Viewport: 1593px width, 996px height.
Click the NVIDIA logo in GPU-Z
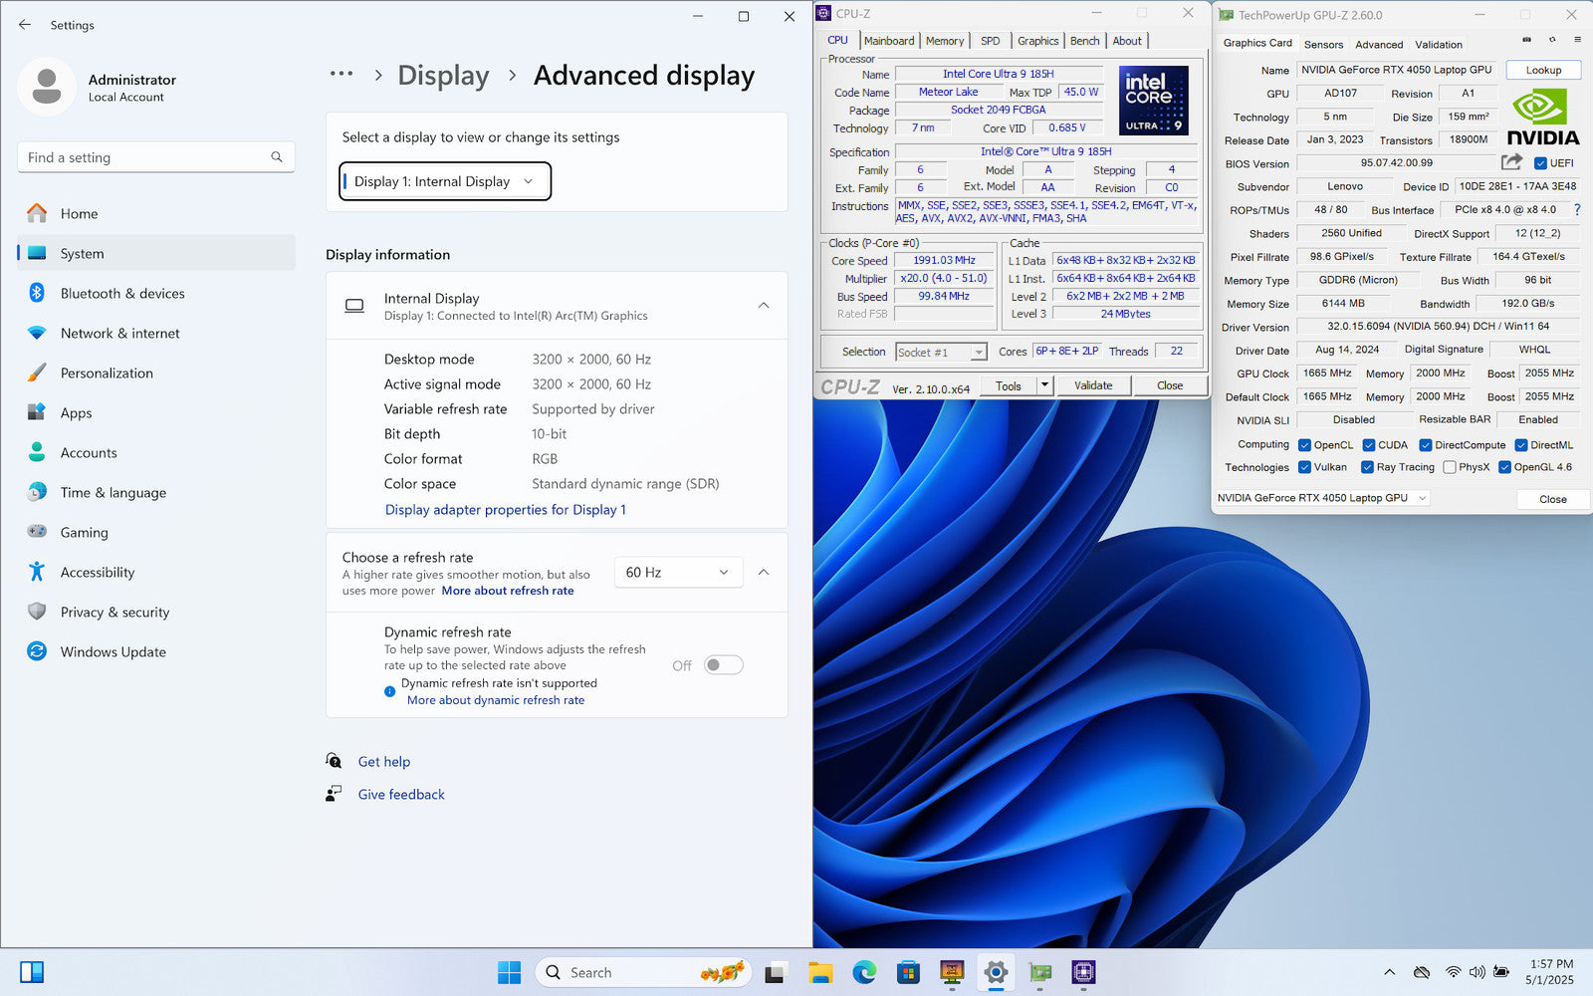1542,118
